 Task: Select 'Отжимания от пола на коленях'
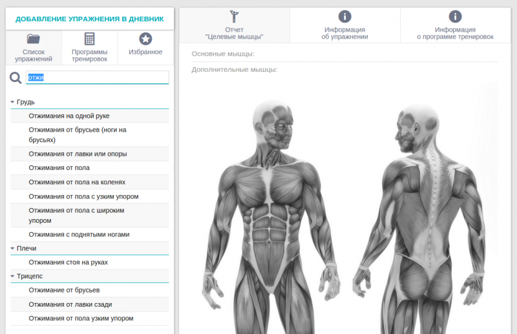click(90, 182)
